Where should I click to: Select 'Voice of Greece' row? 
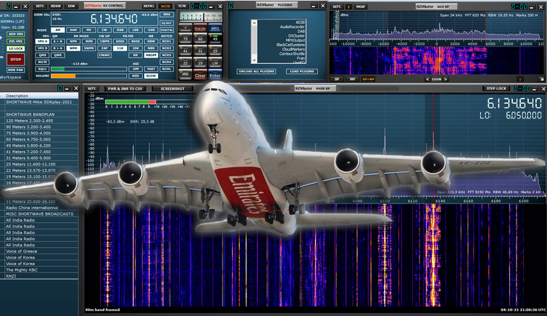click(x=39, y=251)
